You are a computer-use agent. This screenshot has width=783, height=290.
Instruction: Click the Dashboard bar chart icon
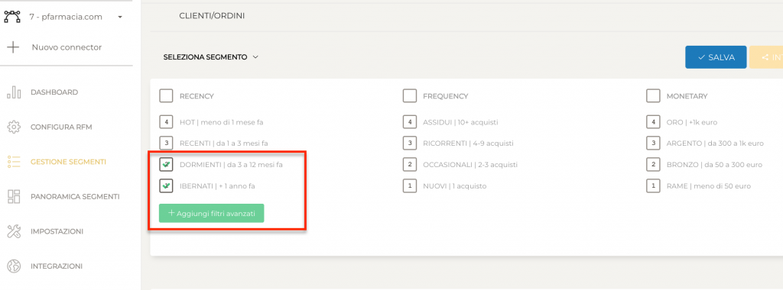14,92
